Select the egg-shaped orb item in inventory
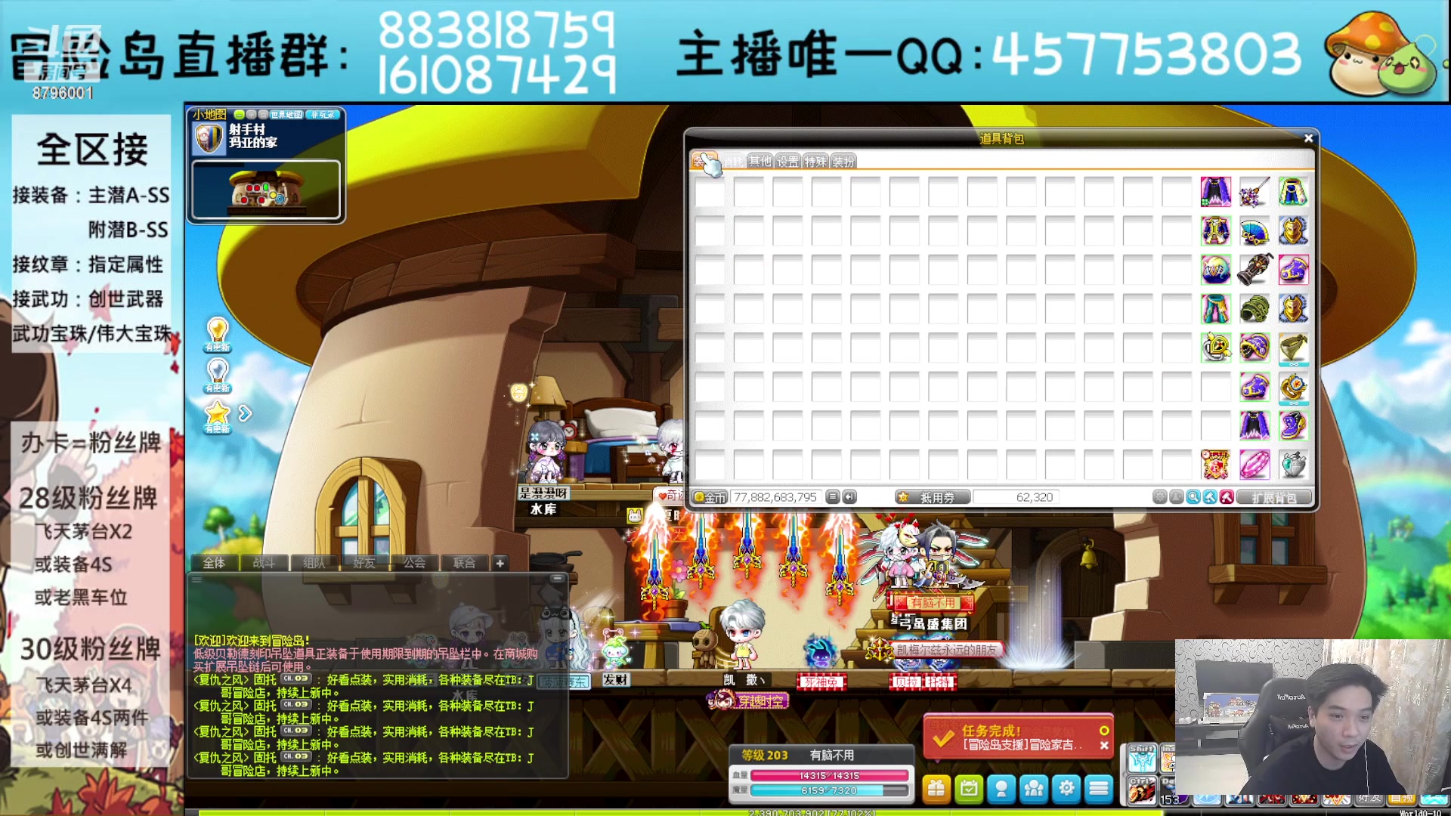 [1216, 270]
